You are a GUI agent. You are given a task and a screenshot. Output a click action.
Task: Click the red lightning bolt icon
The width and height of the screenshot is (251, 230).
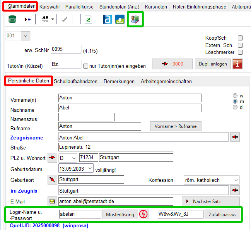click(143, 214)
